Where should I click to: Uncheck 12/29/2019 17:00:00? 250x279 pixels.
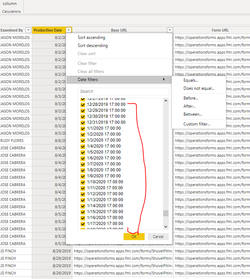pyautogui.click(x=83, y=111)
